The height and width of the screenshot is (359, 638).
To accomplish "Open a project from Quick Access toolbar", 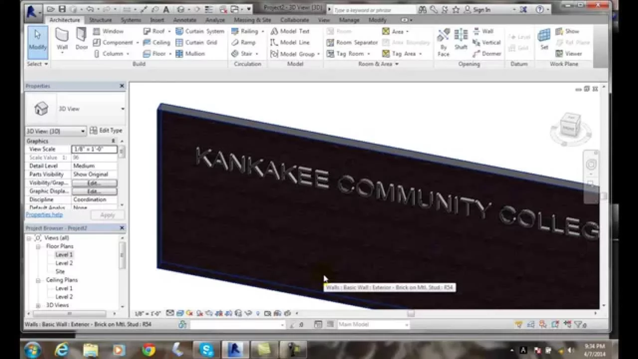I will [x=51, y=9].
